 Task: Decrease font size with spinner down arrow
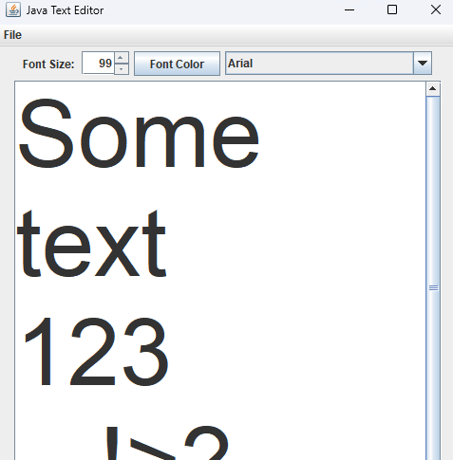pos(122,69)
